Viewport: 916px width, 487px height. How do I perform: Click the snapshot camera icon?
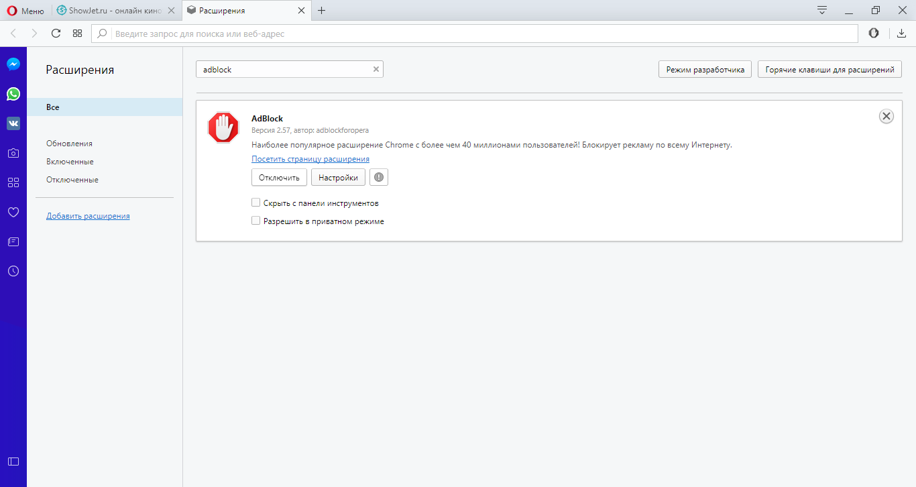(13, 153)
